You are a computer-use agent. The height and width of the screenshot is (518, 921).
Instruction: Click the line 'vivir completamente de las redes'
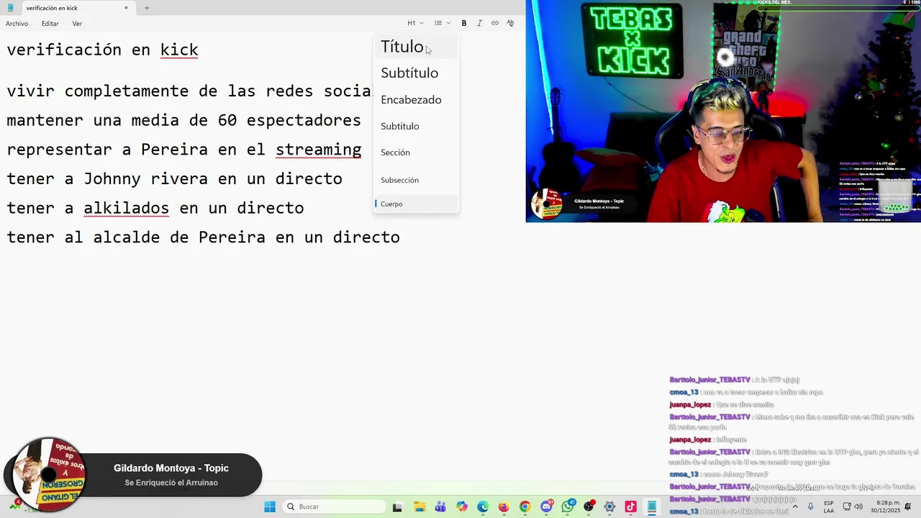[x=189, y=91]
